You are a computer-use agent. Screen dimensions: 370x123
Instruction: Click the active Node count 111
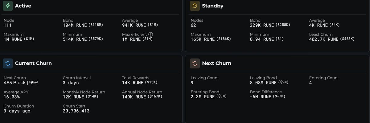7,25
